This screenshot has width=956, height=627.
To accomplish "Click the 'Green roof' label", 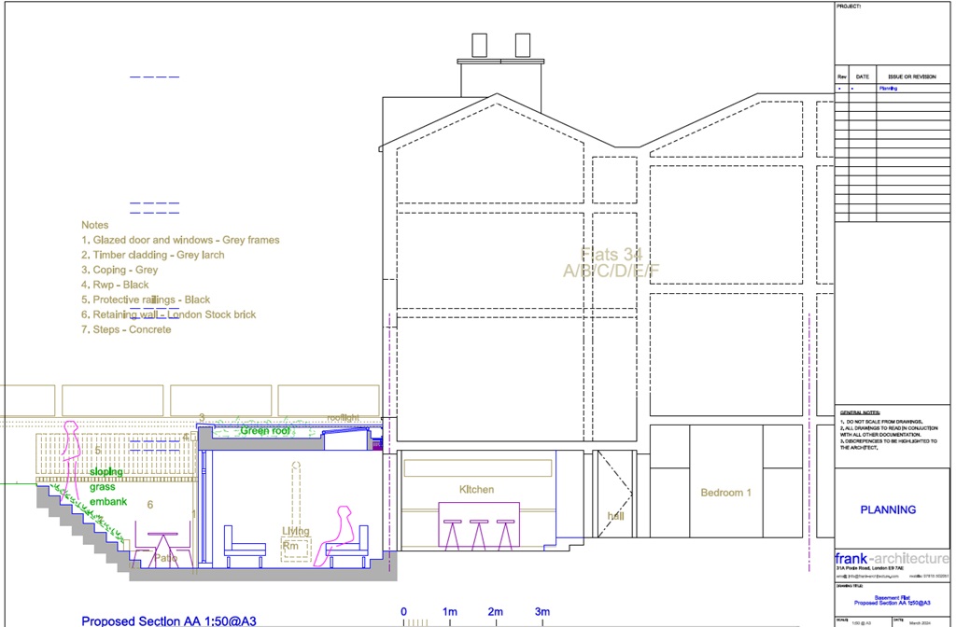I will pos(265,431).
